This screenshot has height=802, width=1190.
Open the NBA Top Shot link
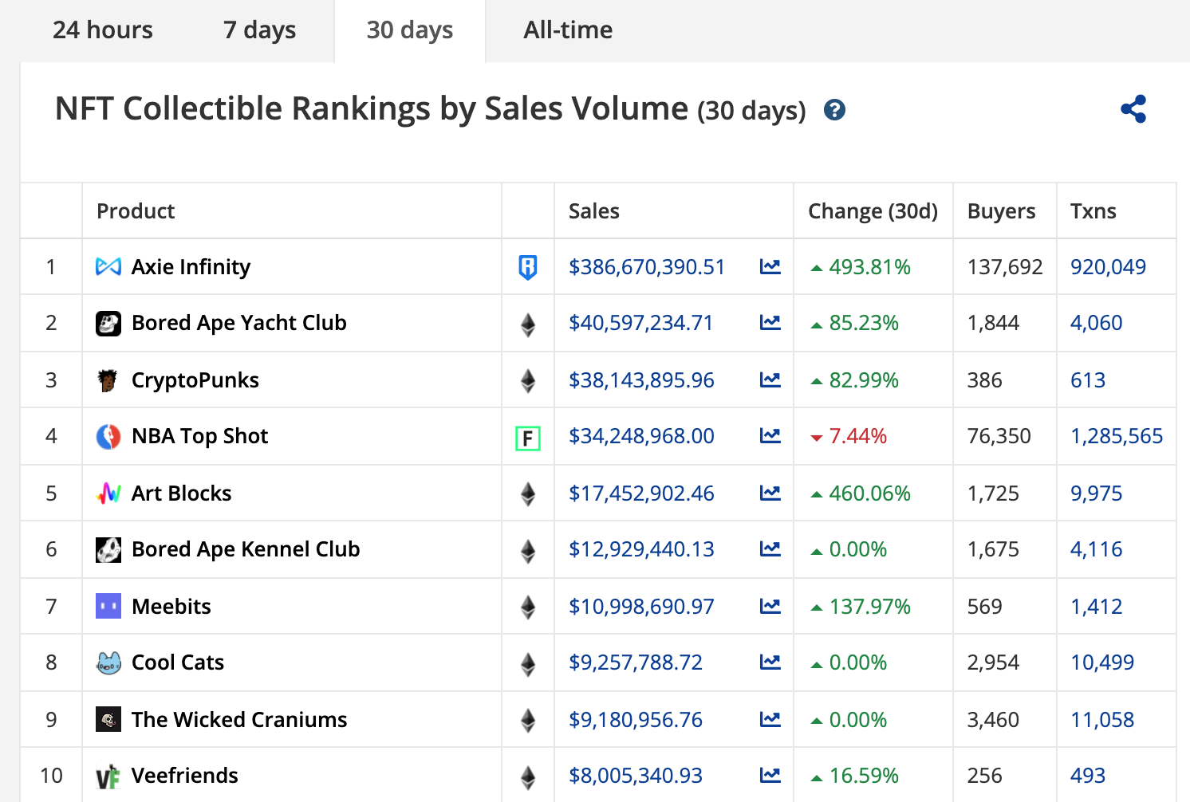200,435
